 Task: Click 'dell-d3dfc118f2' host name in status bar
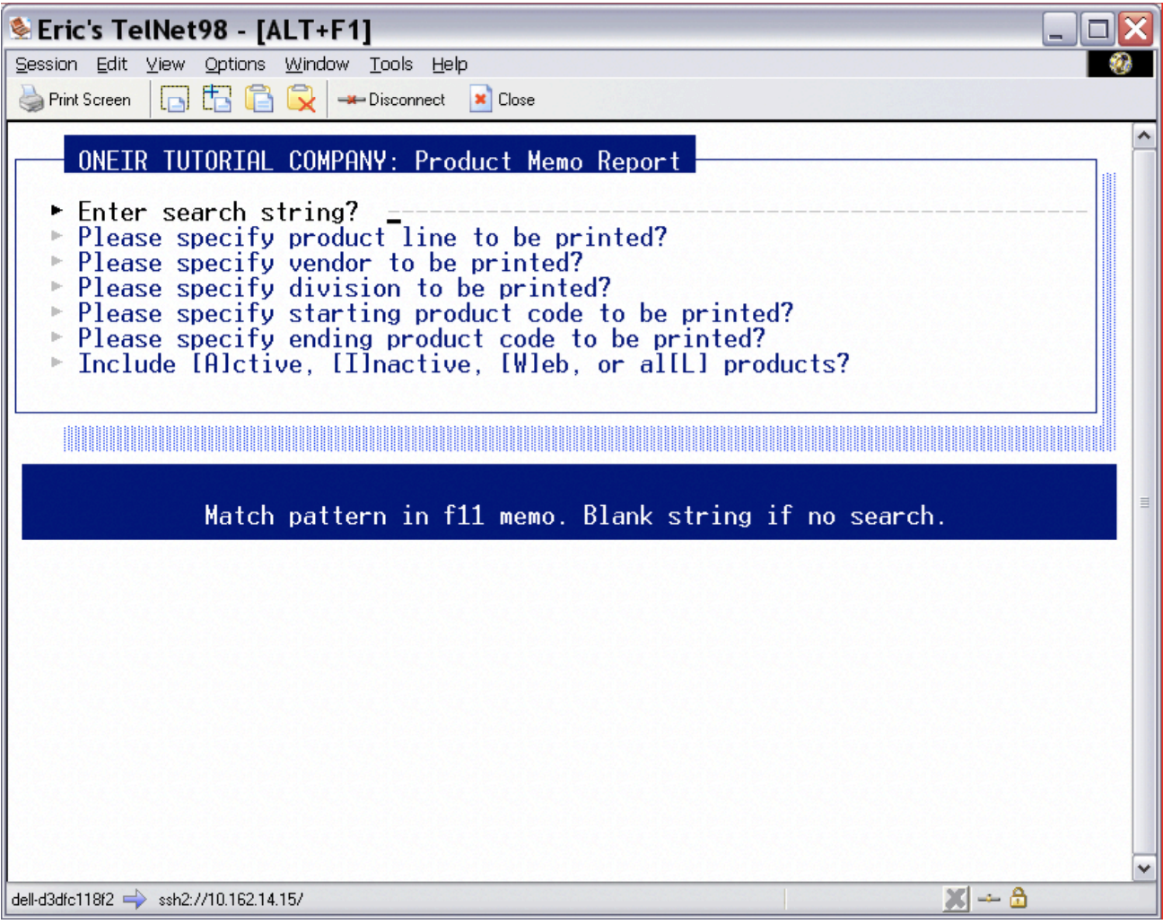click(x=63, y=899)
